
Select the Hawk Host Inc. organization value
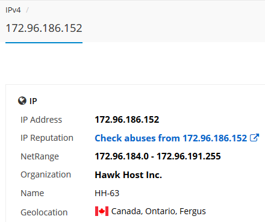click(x=128, y=174)
